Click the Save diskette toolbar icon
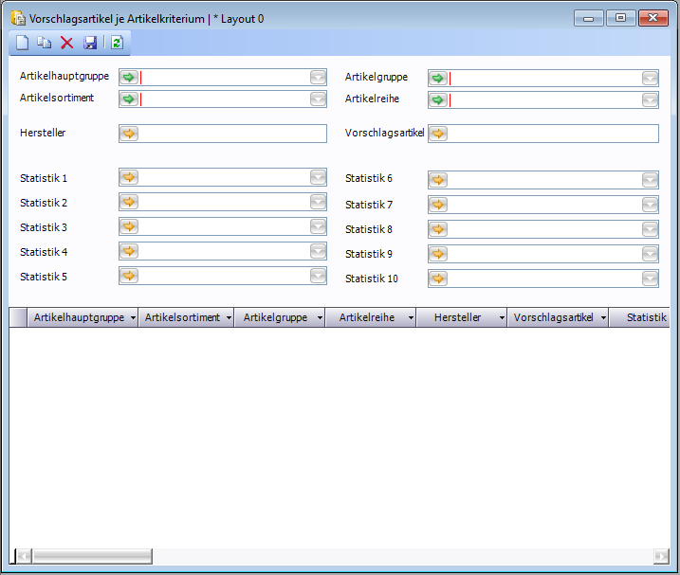 click(x=90, y=43)
